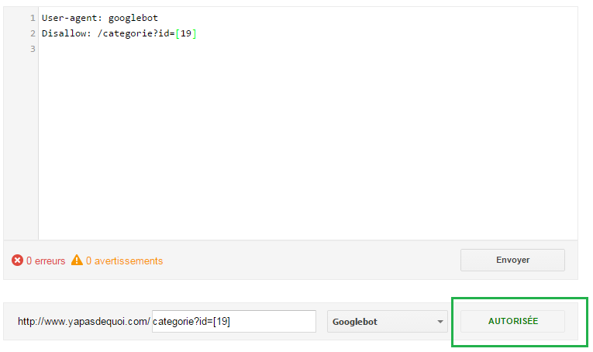Select the green closing bracket after 19

[x=195, y=33]
